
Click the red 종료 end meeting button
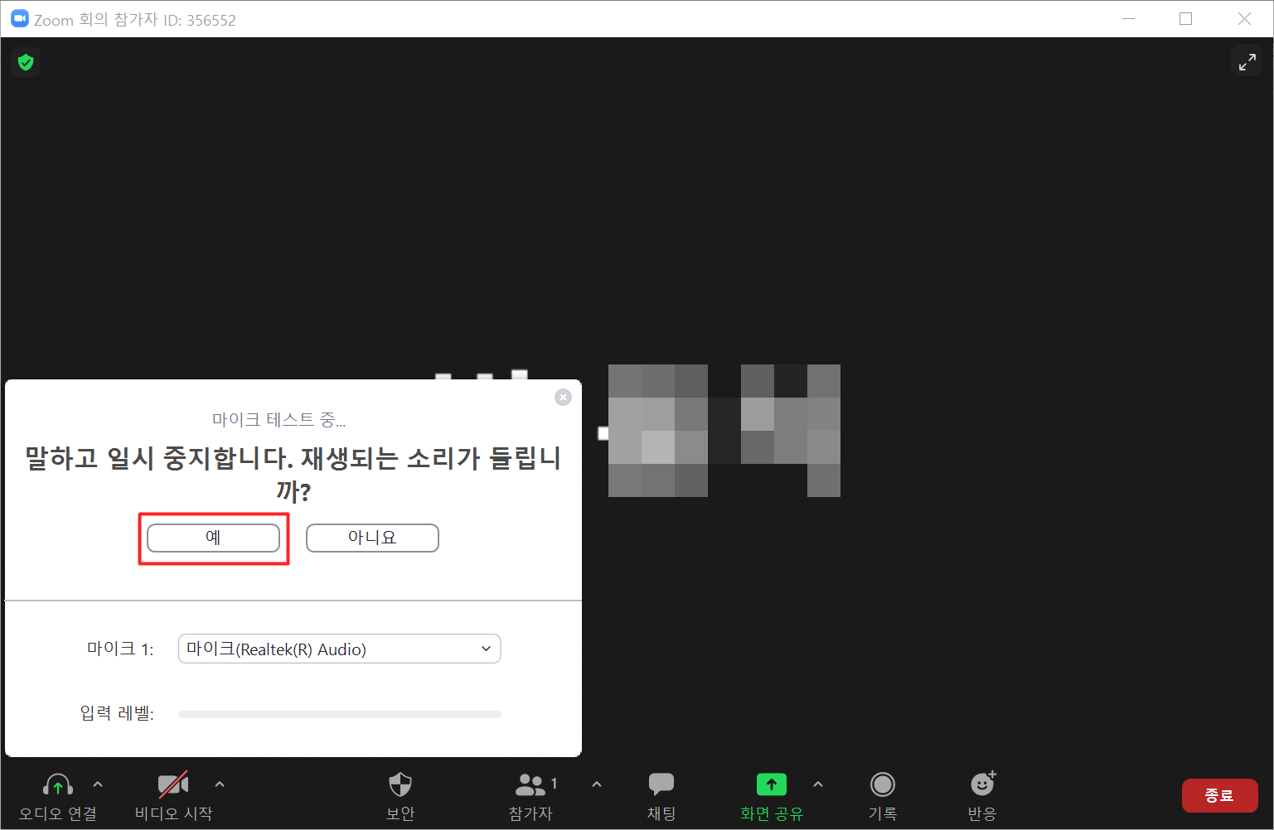click(1219, 795)
